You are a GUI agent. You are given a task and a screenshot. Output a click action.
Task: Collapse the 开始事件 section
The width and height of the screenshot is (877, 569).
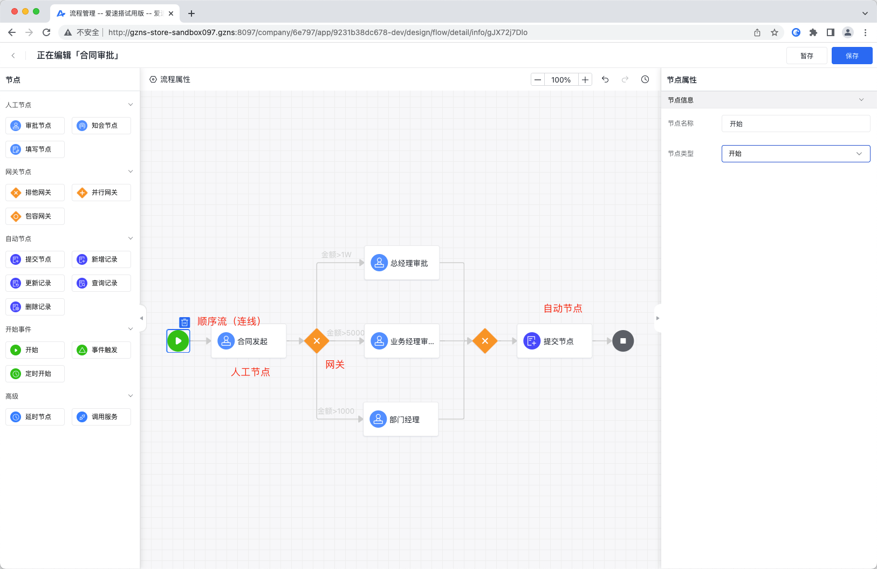130,328
